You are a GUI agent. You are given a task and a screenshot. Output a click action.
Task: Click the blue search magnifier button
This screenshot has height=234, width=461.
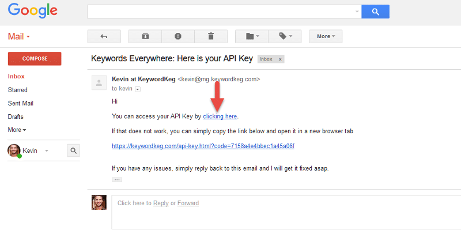click(375, 12)
